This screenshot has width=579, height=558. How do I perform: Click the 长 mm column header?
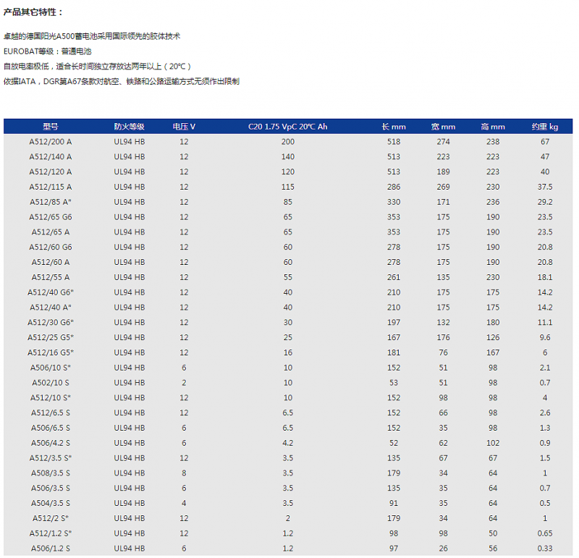(x=394, y=127)
